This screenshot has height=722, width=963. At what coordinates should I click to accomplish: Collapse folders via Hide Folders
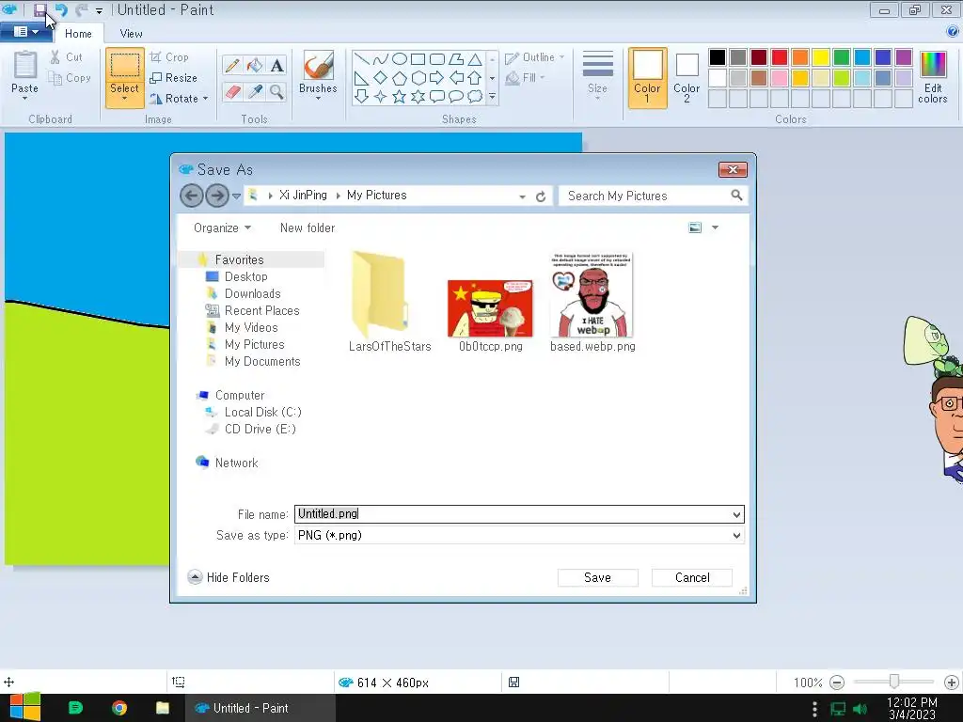click(x=229, y=577)
